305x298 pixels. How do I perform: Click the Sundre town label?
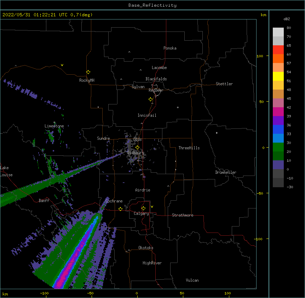103,138
